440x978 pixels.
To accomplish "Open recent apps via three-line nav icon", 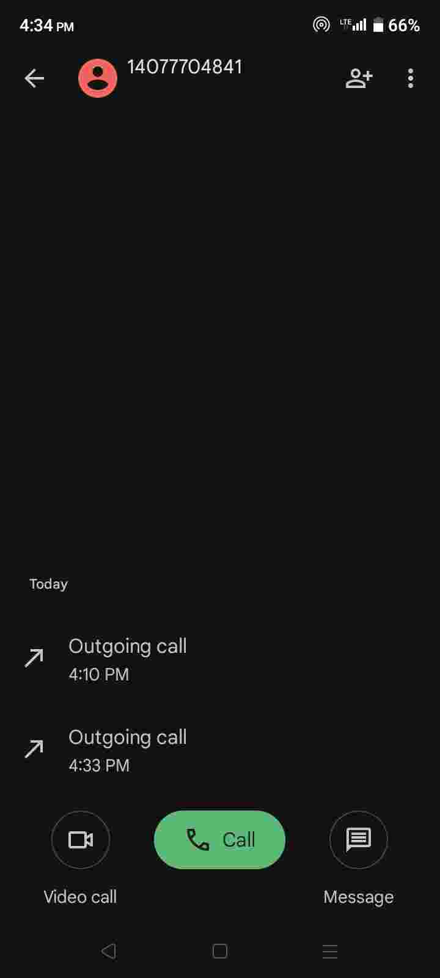I will click(330, 951).
